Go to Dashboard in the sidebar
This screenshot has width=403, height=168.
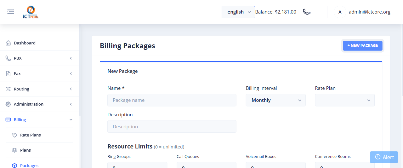[x=39, y=43]
